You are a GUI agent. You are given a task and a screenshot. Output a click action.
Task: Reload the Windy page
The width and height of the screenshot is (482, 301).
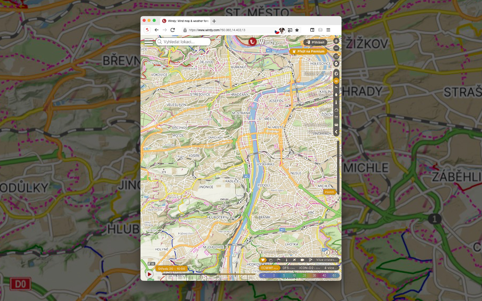pos(173,30)
